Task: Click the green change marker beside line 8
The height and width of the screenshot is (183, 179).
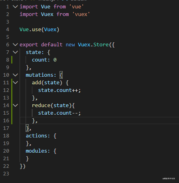Action: pos(12,60)
